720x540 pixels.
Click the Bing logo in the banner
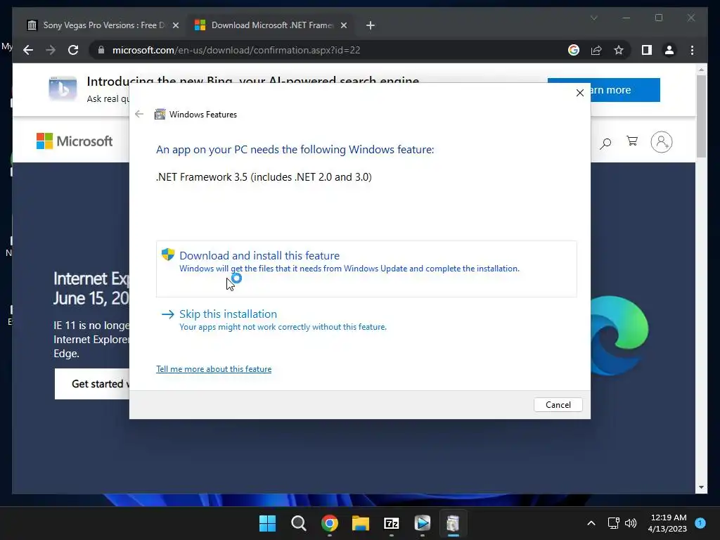click(x=63, y=88)
